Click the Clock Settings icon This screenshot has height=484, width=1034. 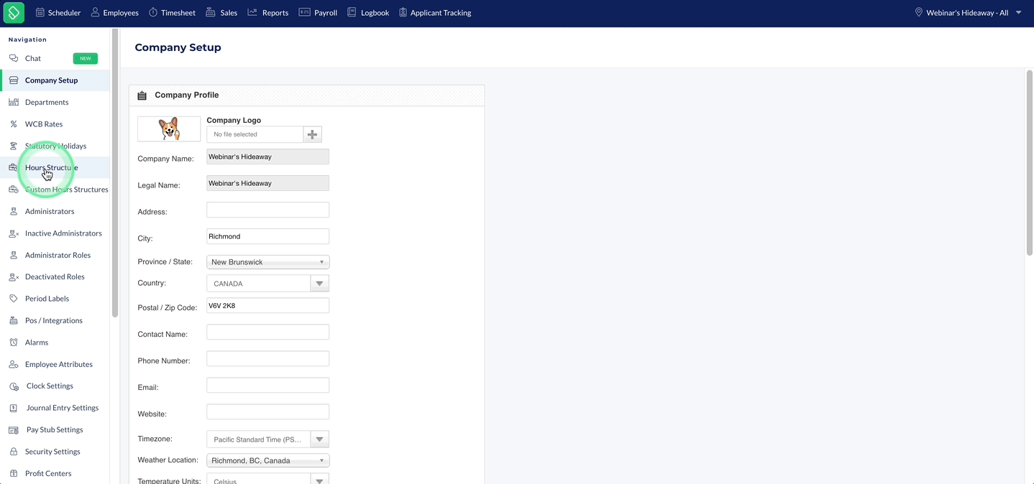click(x=14, y=386)
